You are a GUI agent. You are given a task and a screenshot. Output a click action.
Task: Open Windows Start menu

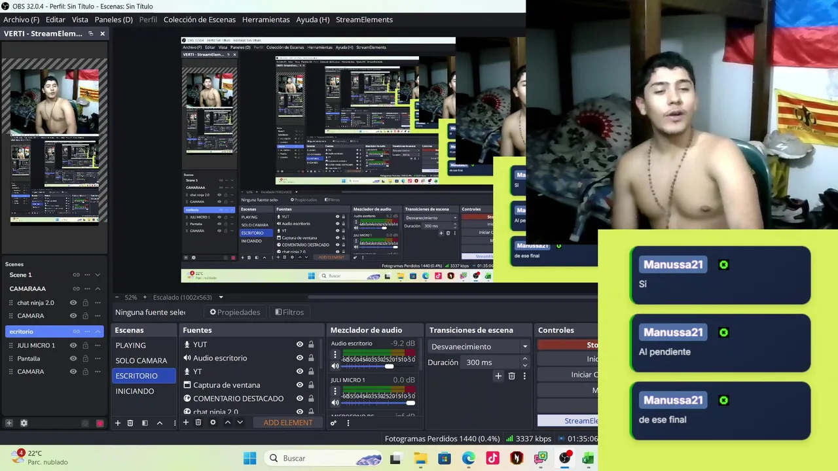pyautogui.click(x=250, y=459)
